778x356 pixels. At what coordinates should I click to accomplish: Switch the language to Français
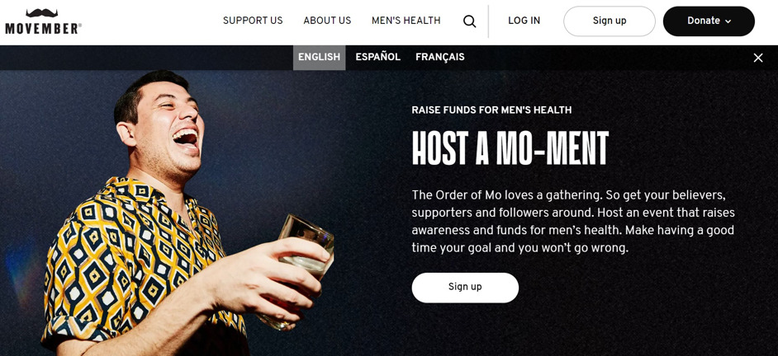coord(440,58)
